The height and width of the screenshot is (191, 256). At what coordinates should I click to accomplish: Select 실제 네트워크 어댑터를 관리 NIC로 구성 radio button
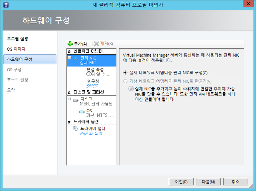click(125, 73)
